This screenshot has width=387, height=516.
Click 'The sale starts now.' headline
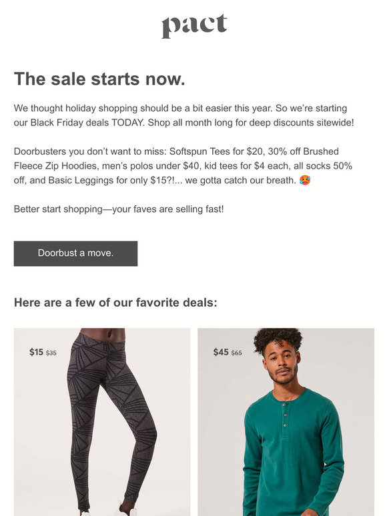(99, 79)
